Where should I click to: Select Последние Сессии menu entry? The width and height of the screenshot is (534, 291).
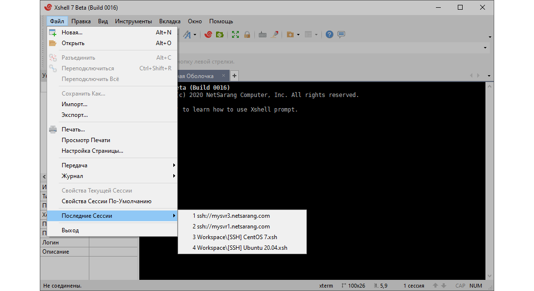[x=112, y=216]
